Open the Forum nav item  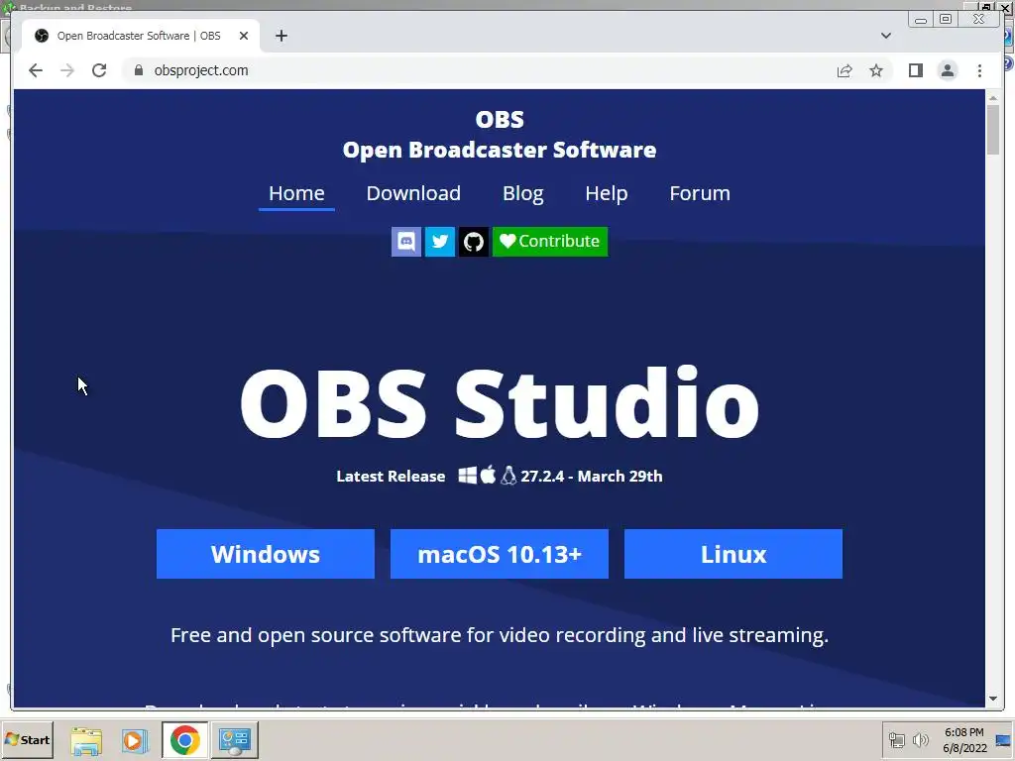pos(700,193)
